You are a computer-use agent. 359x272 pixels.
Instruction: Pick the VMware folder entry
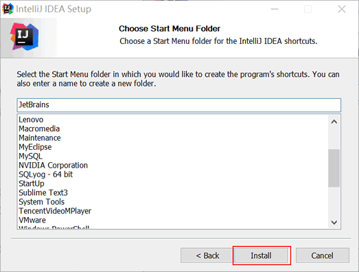click(32, 220)
